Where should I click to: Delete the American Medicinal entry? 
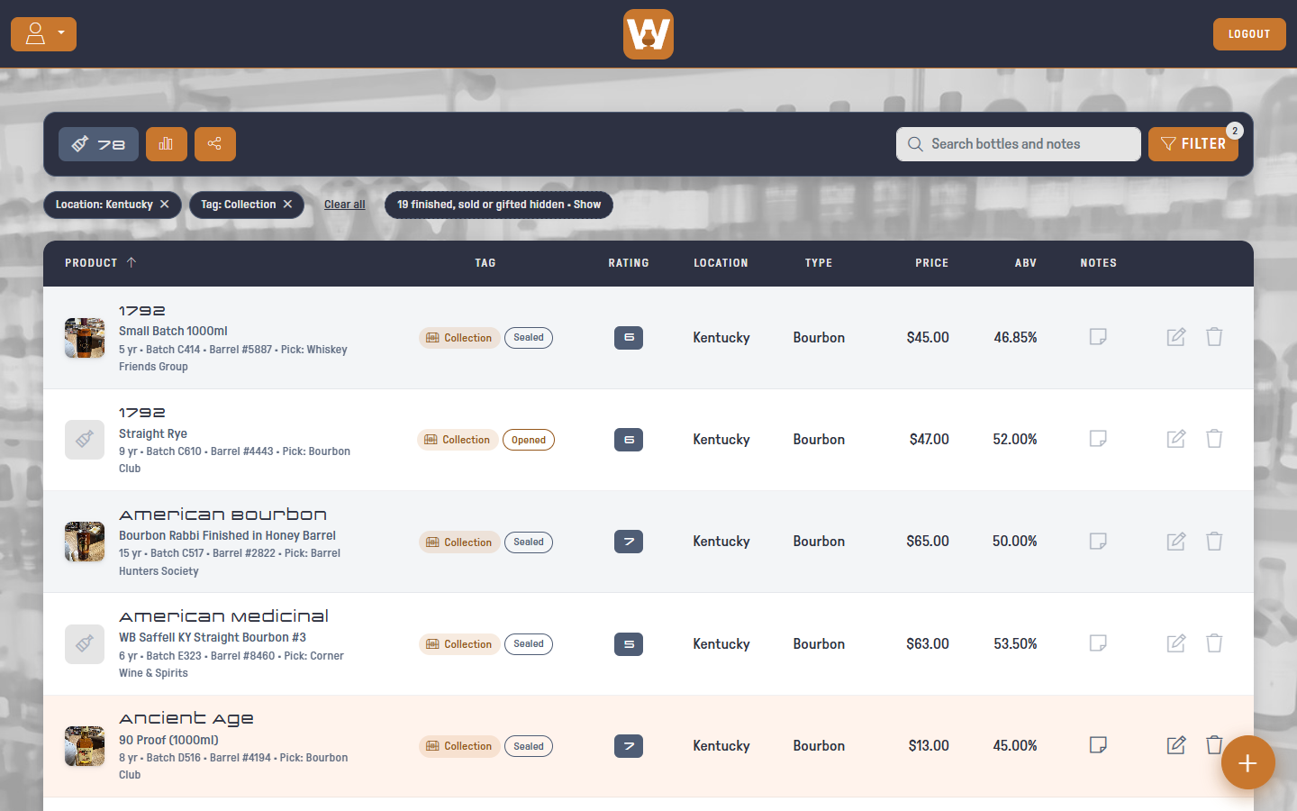pos(1214,643)
